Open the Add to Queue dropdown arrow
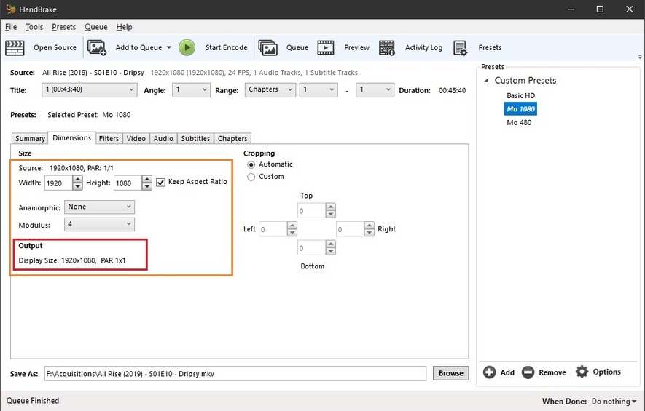Image resolution: width=645 pixels, height=411 pixels. pyautogui.click(x=168, y=47)
